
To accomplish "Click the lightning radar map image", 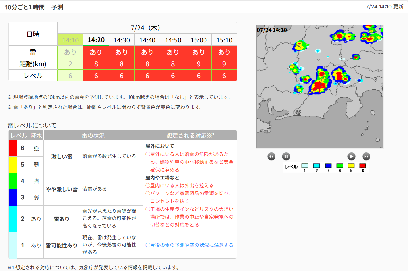I will [x=320, y=87].
